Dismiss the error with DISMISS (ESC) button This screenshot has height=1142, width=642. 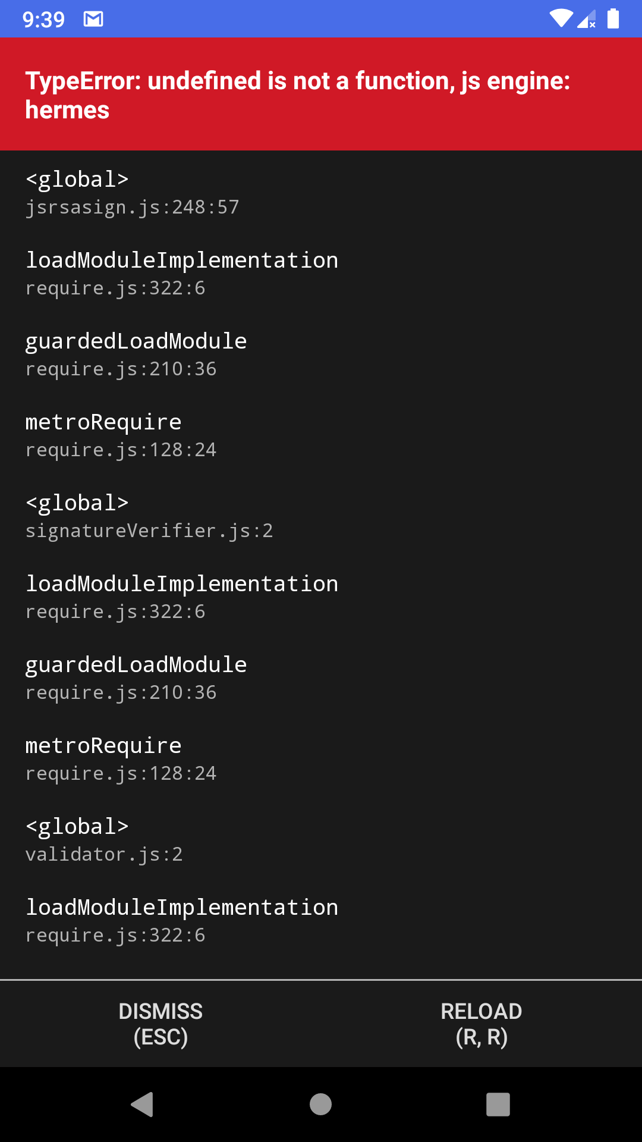[x=160, y=1024]
